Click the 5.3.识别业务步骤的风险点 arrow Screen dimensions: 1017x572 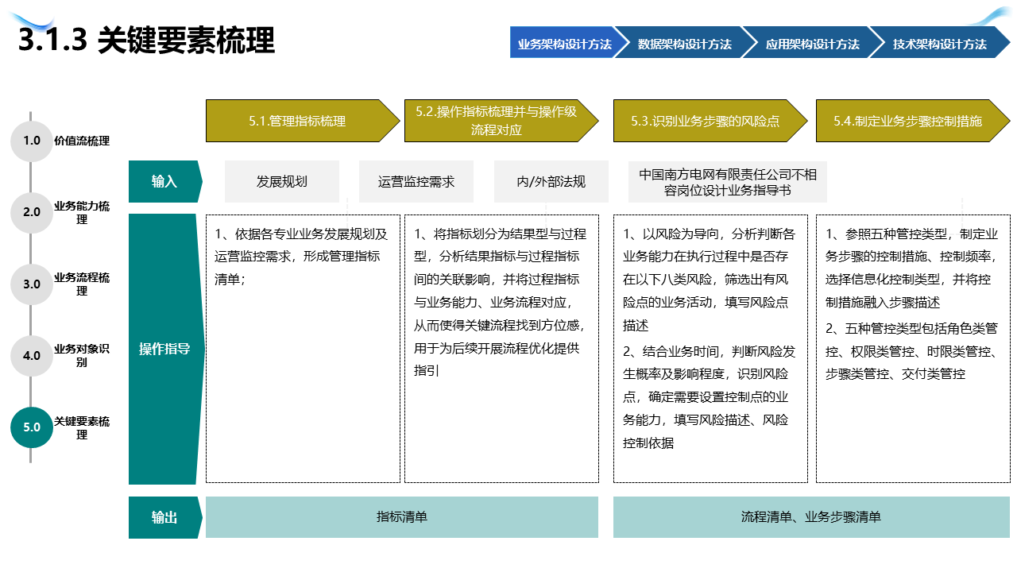(x=710, y=121)
